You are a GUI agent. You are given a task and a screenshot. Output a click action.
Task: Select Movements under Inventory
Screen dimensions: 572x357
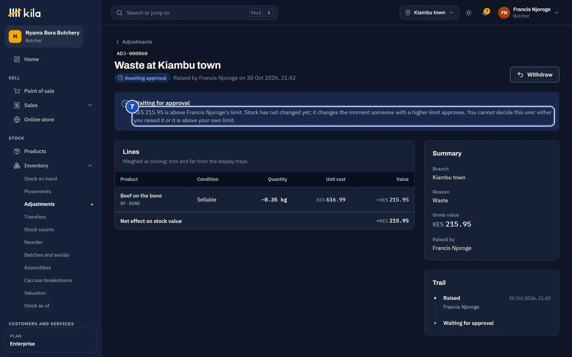click(x=38, y=191)
